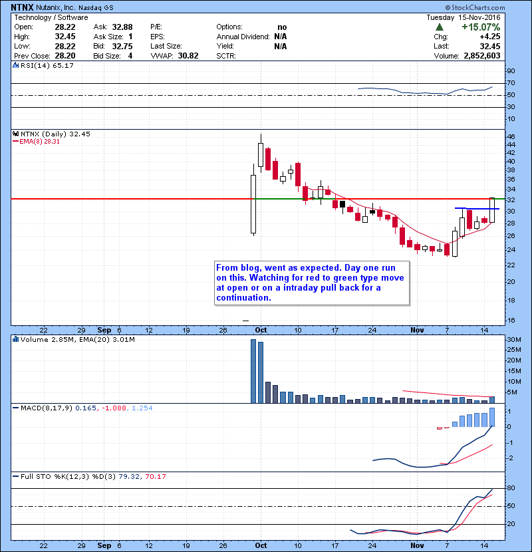Click the 46 price scale label
The width and height of the screenshot is (532, 552).
click(511, 136)
